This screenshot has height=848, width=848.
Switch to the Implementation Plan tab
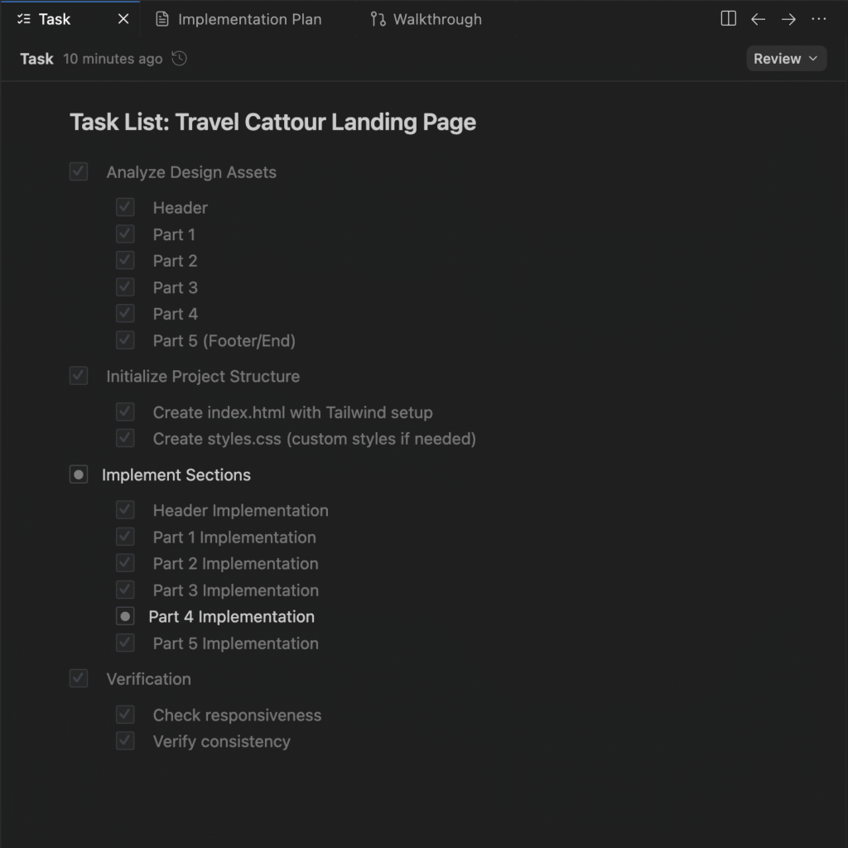tap(249, 19)
